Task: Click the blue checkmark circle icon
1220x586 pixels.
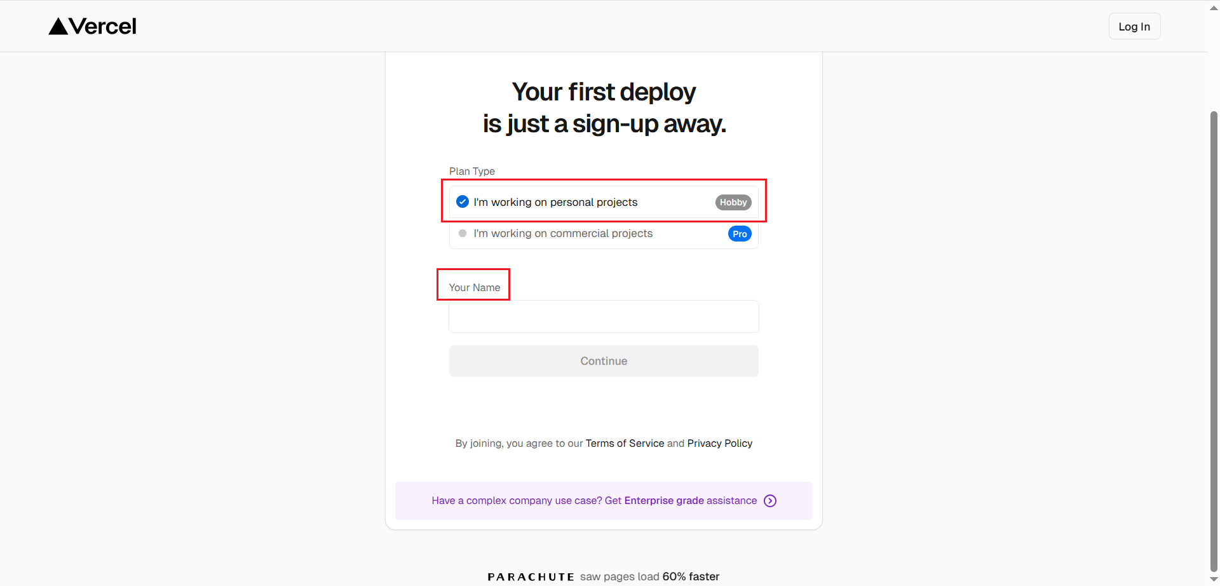Action: coord(463,201)
